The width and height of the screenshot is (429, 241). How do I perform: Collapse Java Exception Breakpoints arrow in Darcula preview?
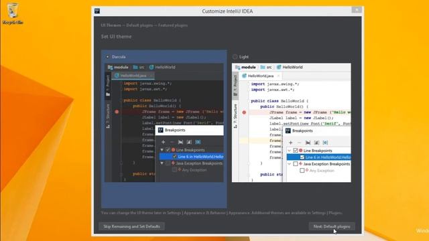pyautogui.click(x=162, y=163)
